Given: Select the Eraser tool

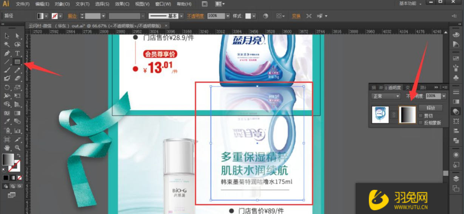Looking at the screenshot, I should point(17,79).
